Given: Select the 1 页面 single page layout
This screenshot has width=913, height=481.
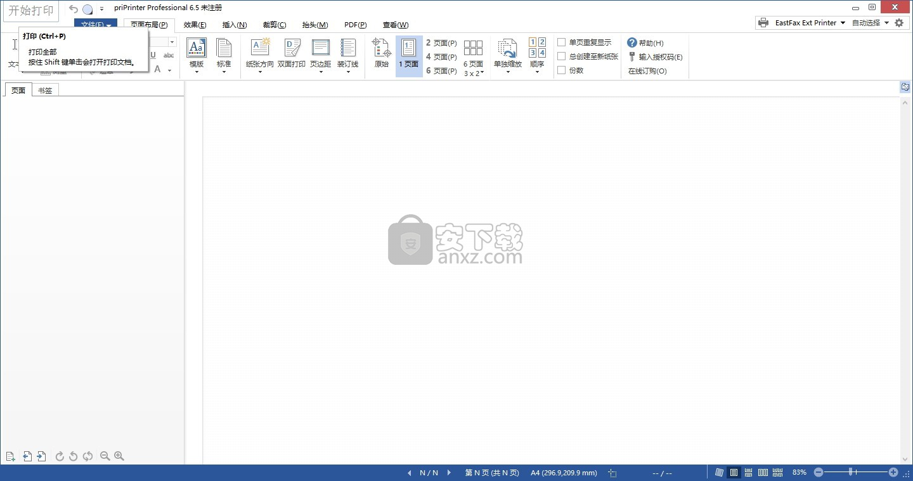Looking at the screenshot, I should tap(409, 56).
